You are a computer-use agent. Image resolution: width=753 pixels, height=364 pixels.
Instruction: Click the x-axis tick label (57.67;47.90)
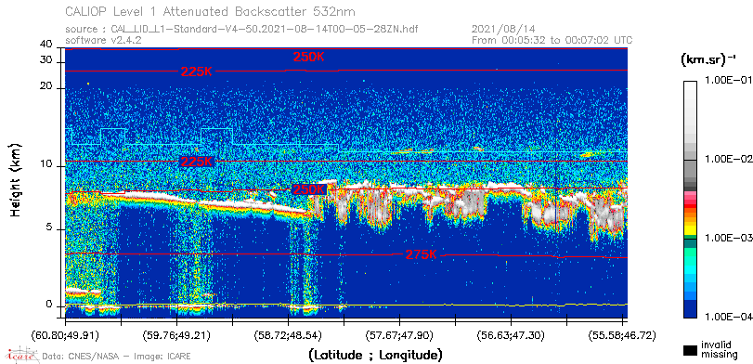click(399, 334)
